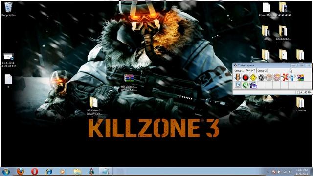The height and width of the screenshot is (176, 313).
Task: Click the volume speaker tray icon
Action: (290, 172)
